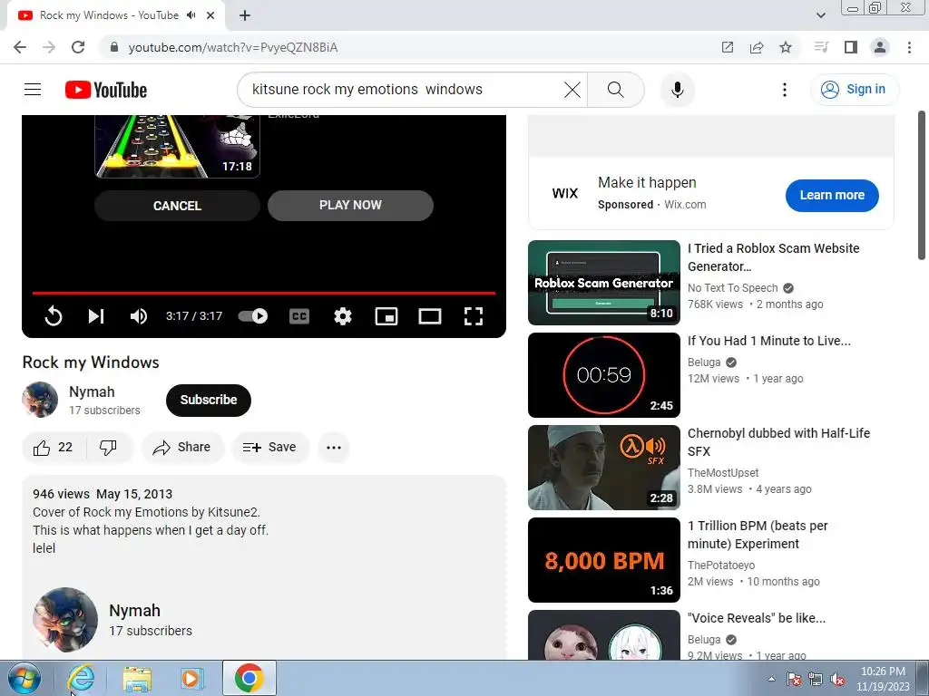Viewport: 929px width, 696px height.
Task: Enter full screen video mode
Action: pos(473,316)
